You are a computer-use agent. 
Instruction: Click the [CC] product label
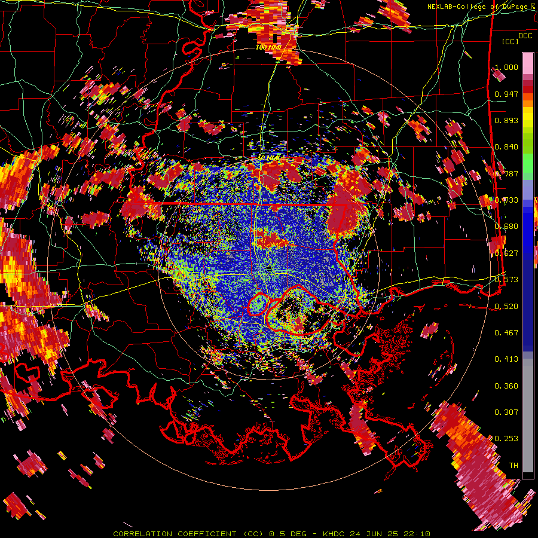coord(510,41)
